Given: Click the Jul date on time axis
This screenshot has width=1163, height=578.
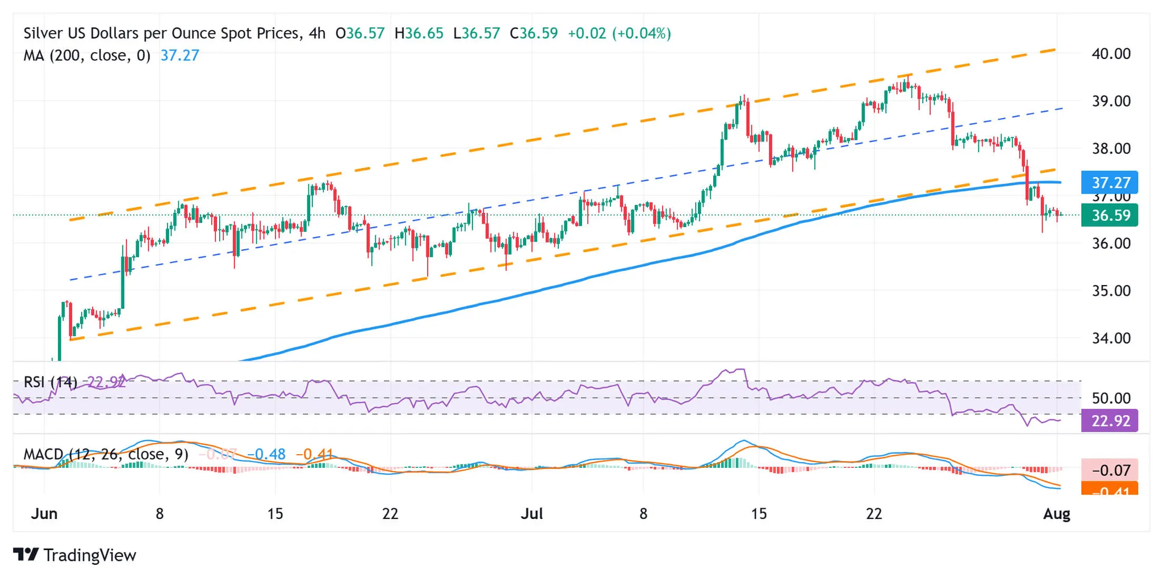Looking at the screenshot, I should point(532,514).
